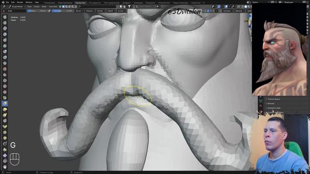Open the Face Sets menu
310x174 pixels.
tap(53, 6)
